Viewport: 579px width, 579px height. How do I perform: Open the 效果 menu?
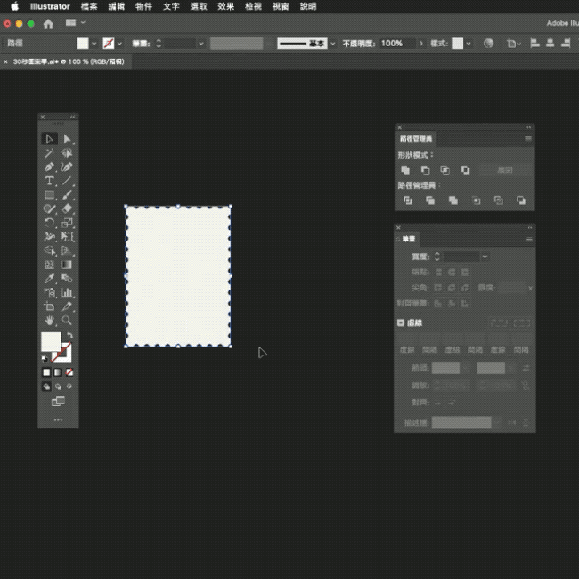225,6
